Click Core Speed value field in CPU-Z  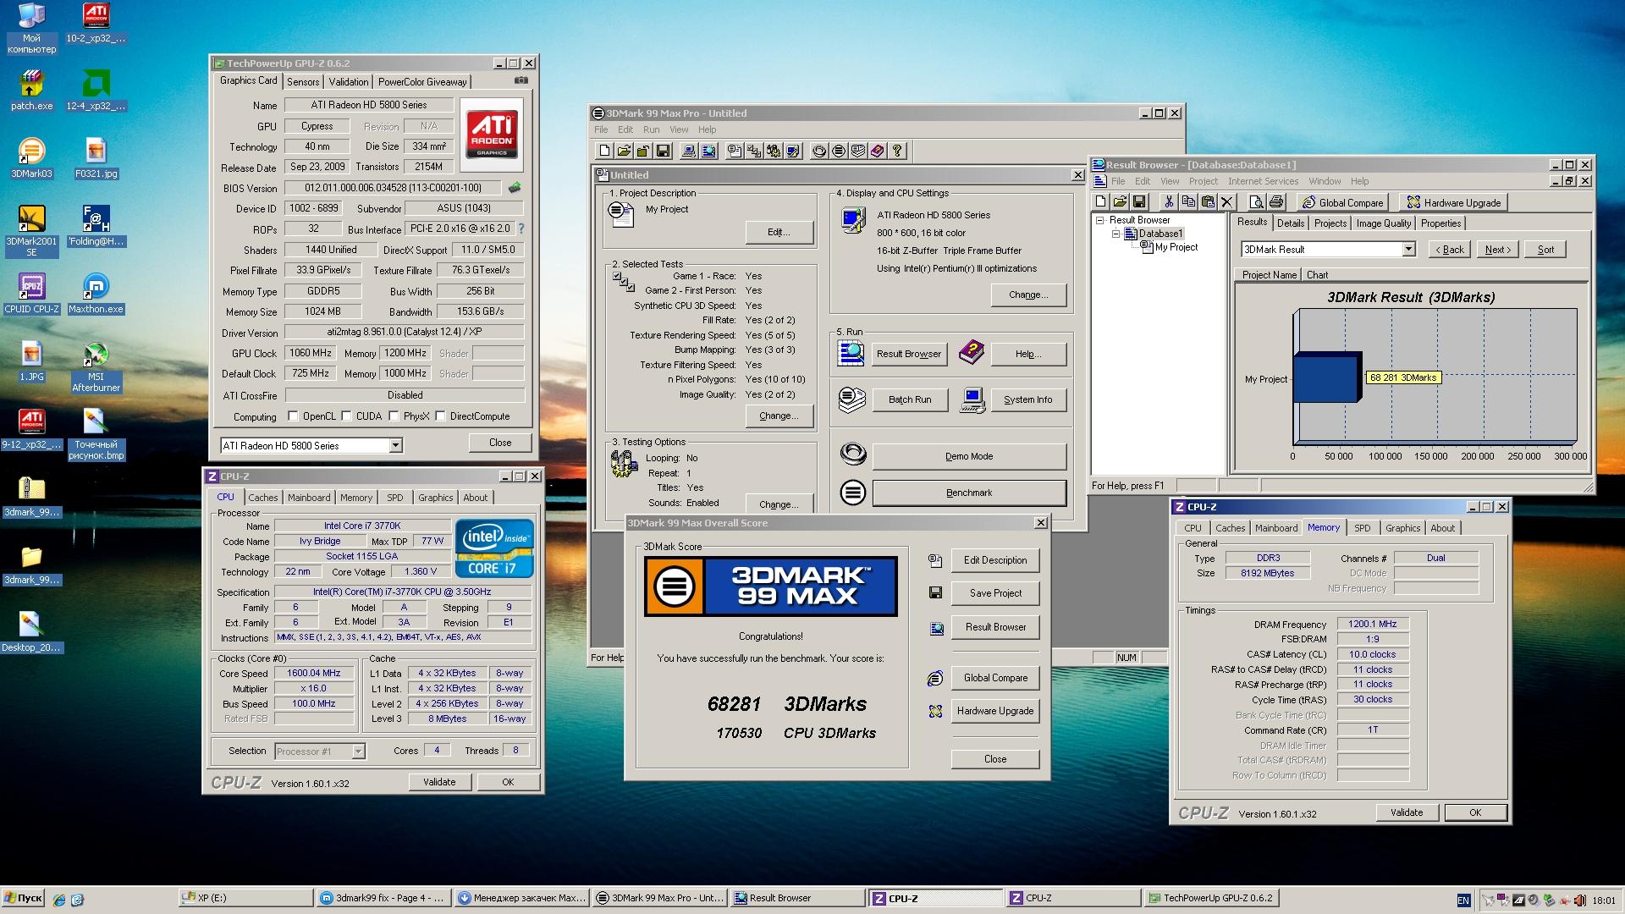314,674
